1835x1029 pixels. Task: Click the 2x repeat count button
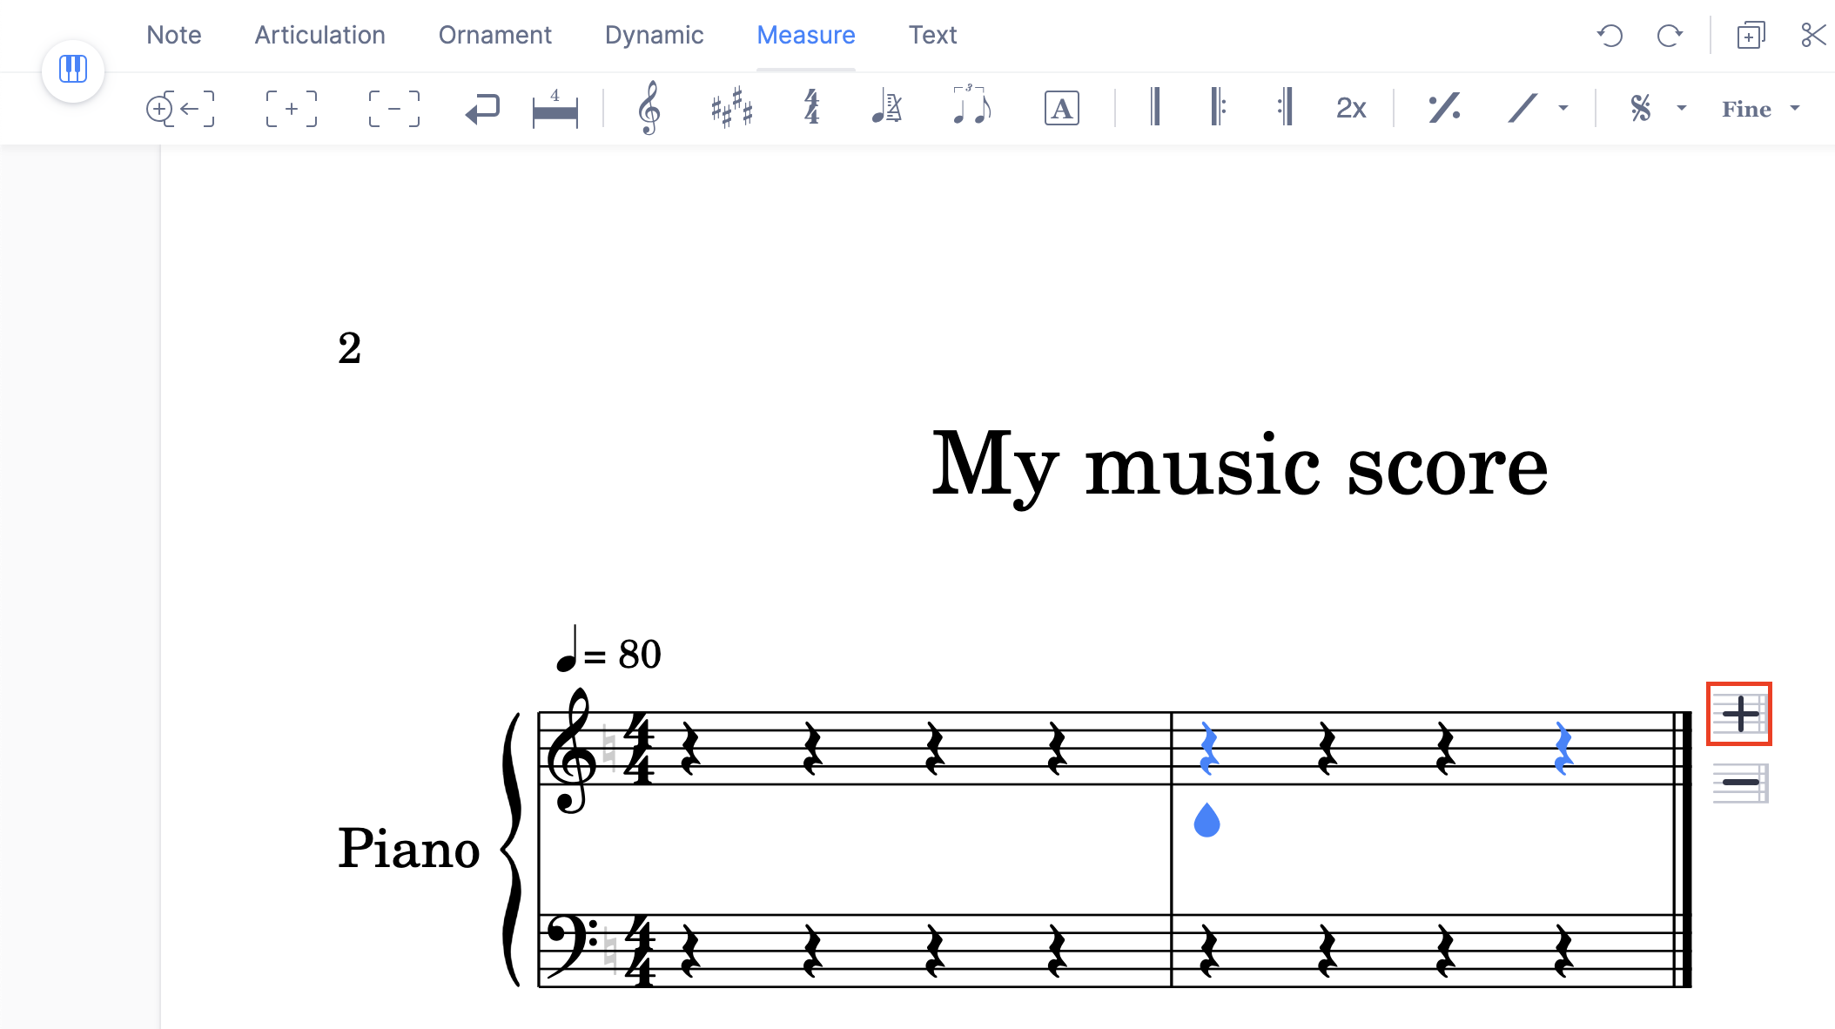[x=1350, y=108]
